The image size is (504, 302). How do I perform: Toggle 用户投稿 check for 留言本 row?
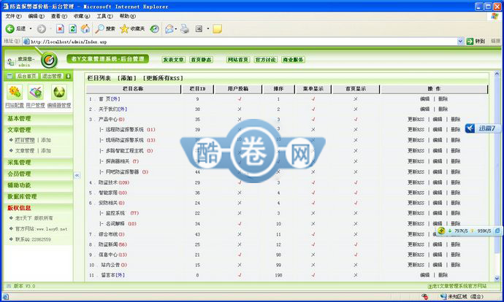point(240,275)
